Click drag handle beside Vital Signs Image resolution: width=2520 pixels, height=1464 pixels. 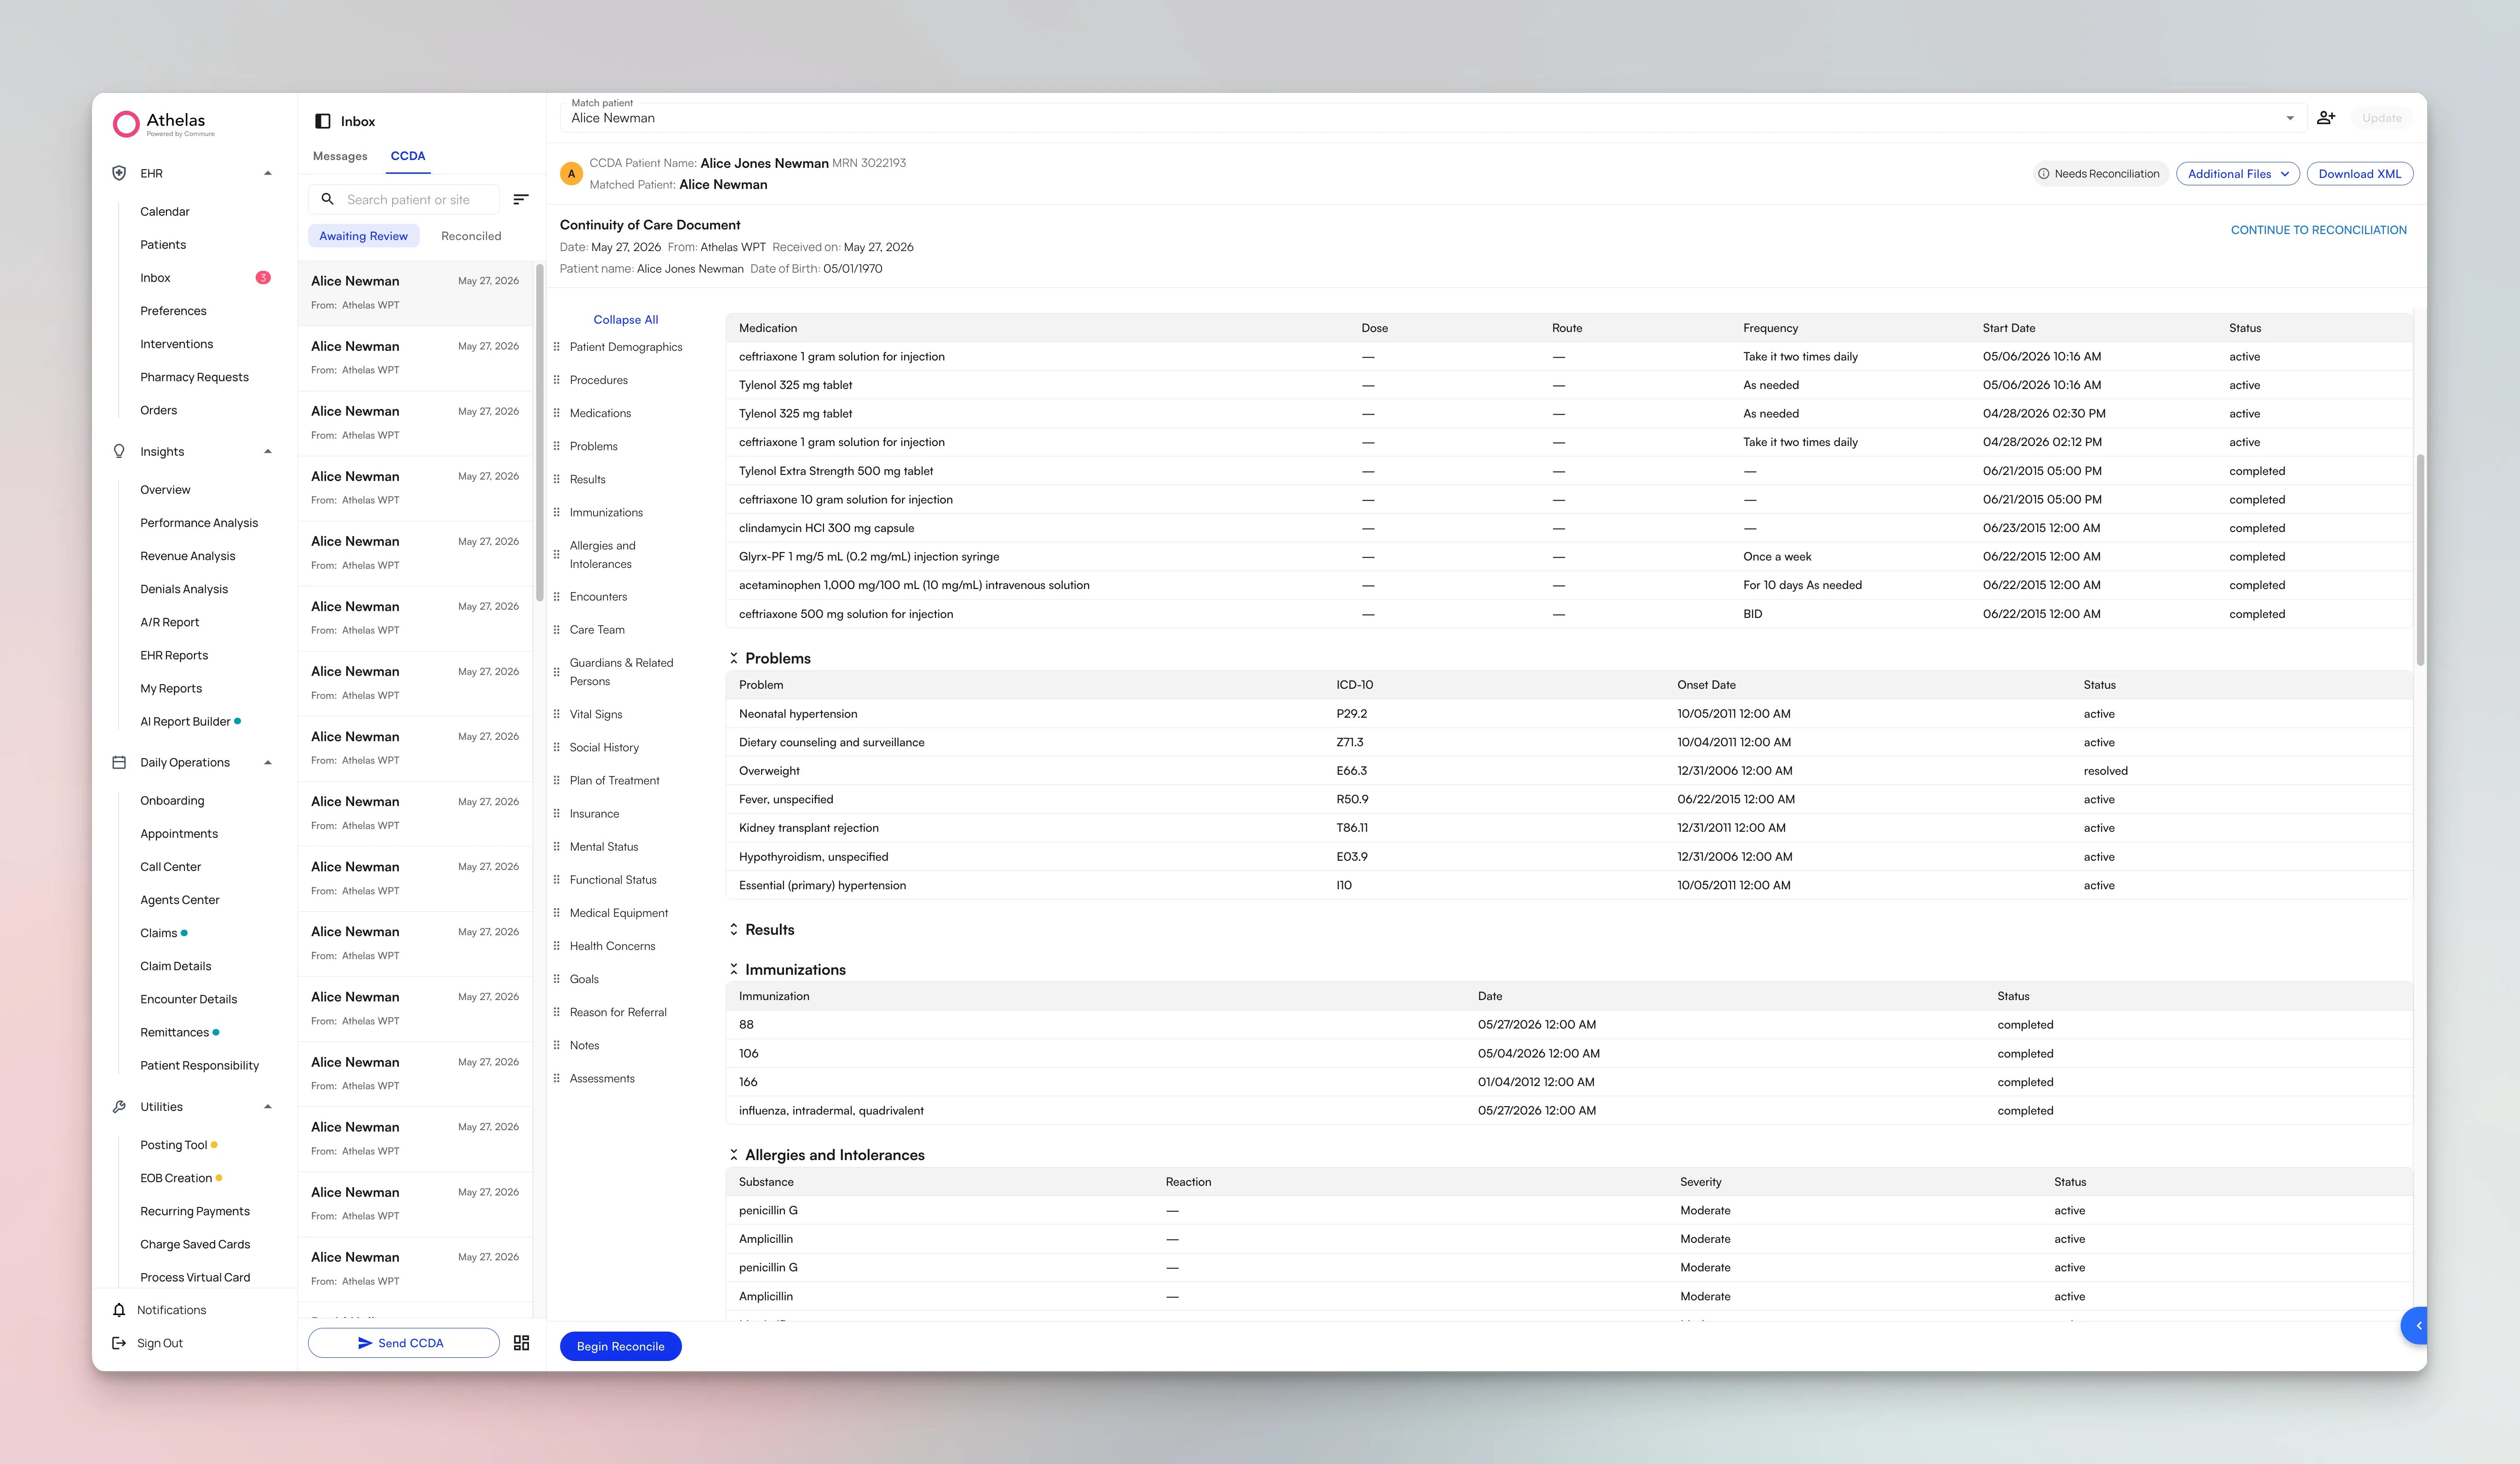[x=557, y=714]
